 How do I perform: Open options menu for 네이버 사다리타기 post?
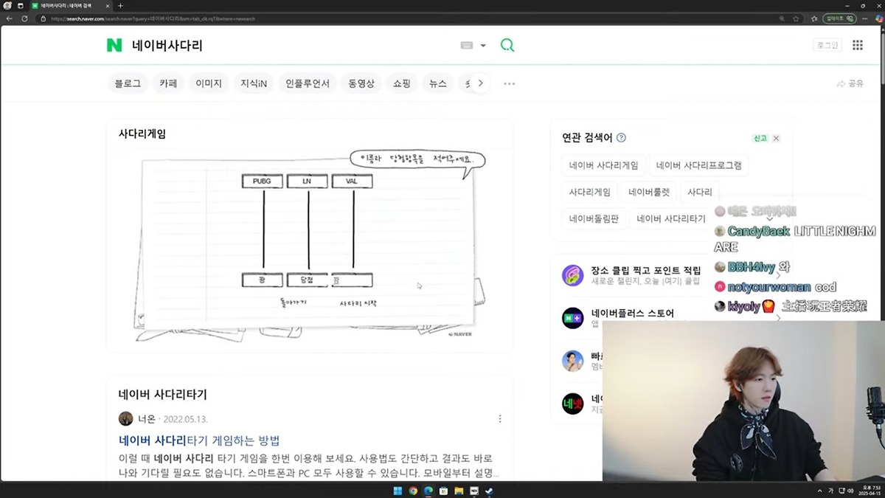coord(500,419)
